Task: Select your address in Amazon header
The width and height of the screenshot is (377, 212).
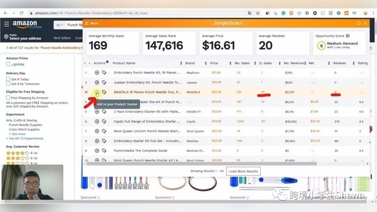Action: 23,37
